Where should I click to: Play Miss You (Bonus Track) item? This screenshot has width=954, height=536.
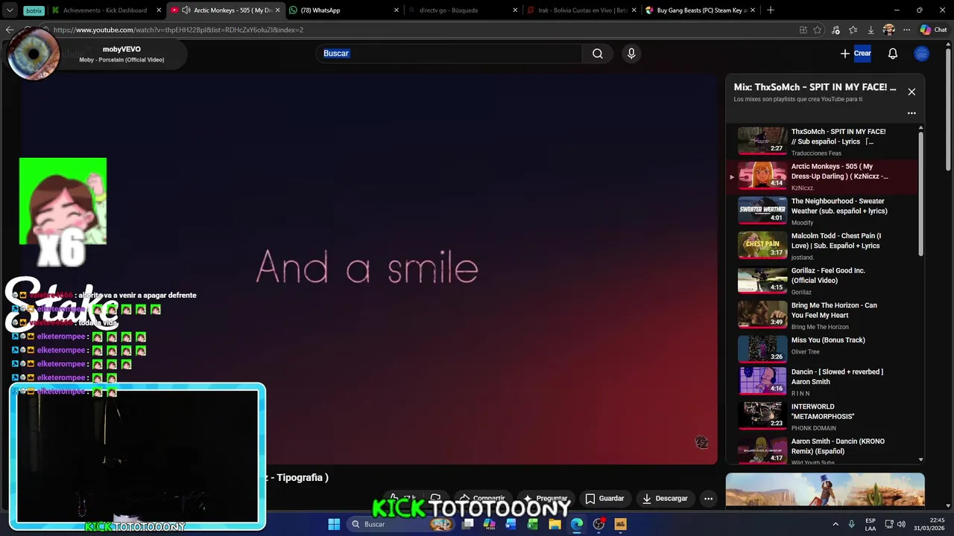coord(824,350)
